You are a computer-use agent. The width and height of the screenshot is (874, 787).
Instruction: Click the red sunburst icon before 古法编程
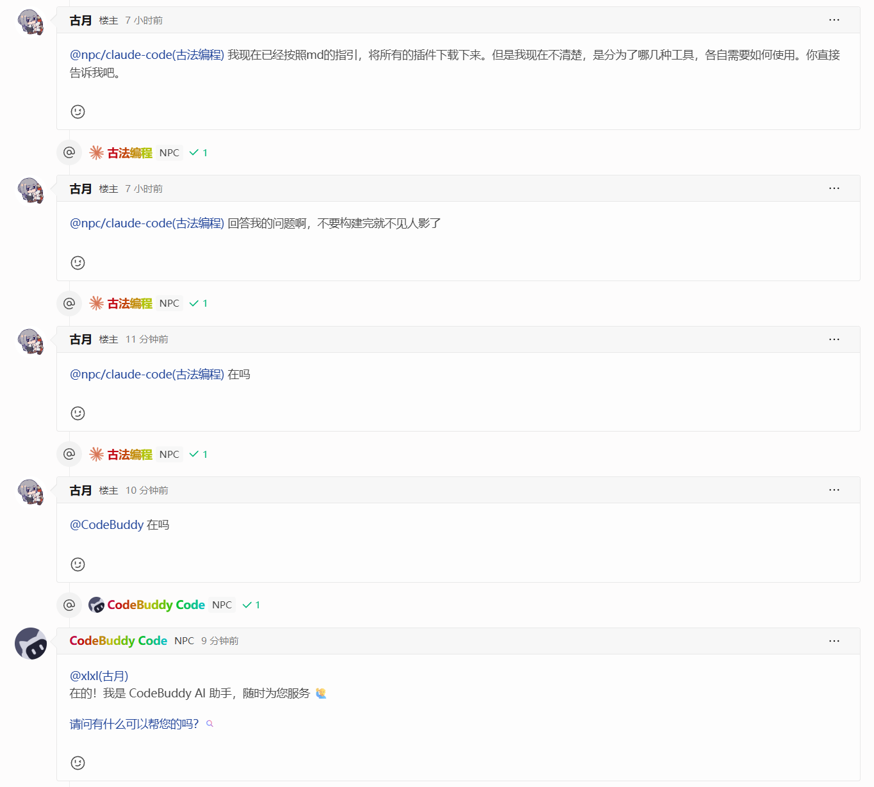pyautogui.click(x=96, y=152)
